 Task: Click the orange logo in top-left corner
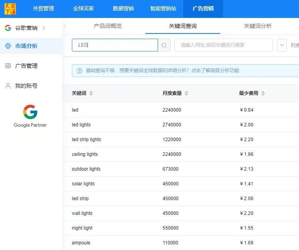[x=10, y=9]
